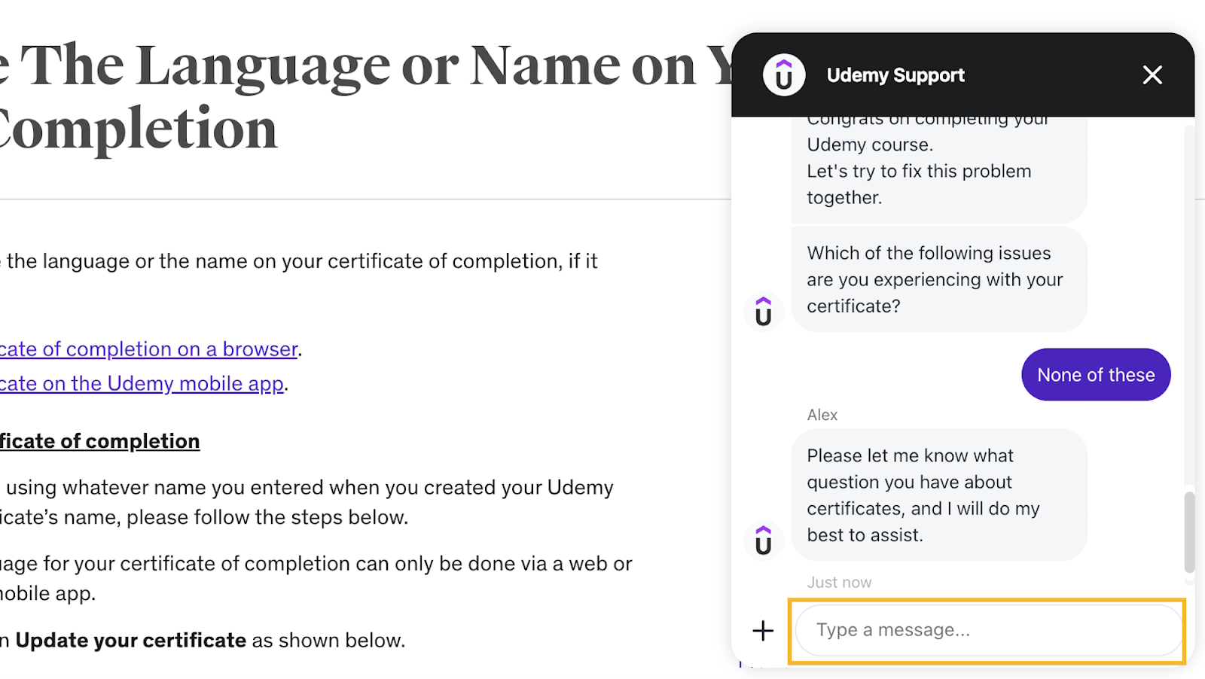
Task: Click the Udemy avatar next to certificate question
Action: (764, 312)
